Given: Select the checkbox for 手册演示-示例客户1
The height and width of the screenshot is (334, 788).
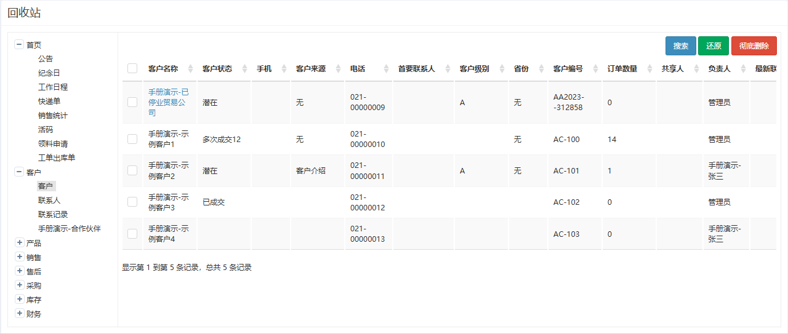Looking at the screenshot, I should click(132, 139).
